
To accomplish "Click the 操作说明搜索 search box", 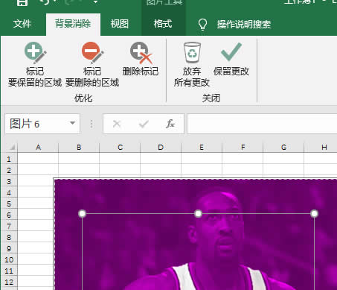I will (x=244, y=25).
